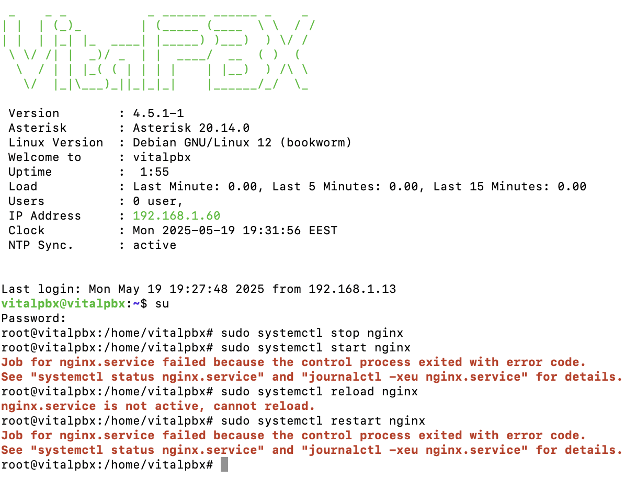636x479 pixels.
Task: Click the last 'journalctl -xeu nginx.service' hint line
Action: pos(312,450)
